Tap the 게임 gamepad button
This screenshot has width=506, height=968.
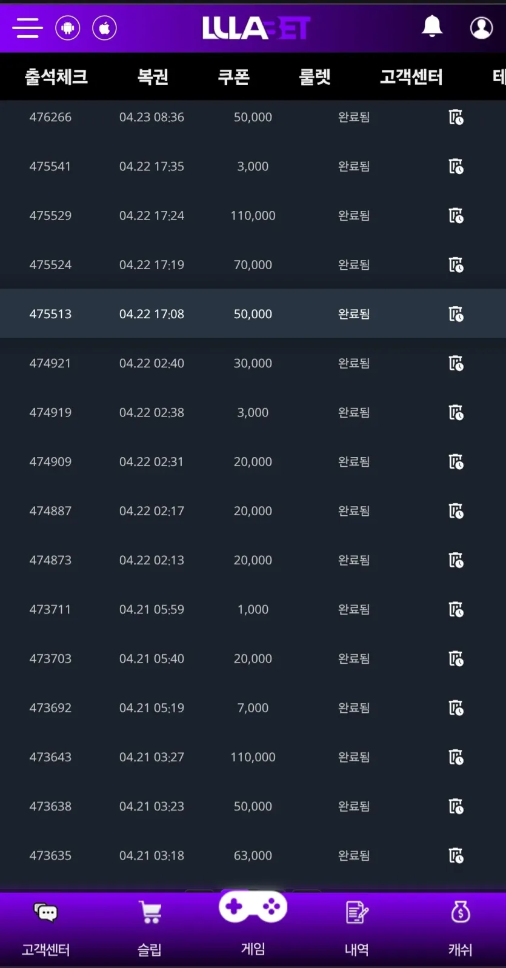click(x=253, y=921)
